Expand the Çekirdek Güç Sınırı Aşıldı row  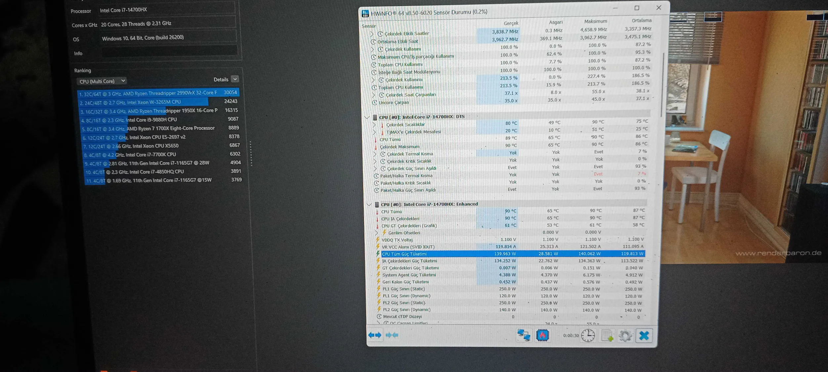375,169
